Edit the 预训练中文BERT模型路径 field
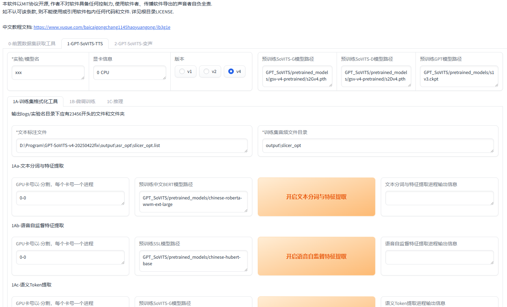The width and height of the screenshot is (507, 307). [x=193, y=201]
